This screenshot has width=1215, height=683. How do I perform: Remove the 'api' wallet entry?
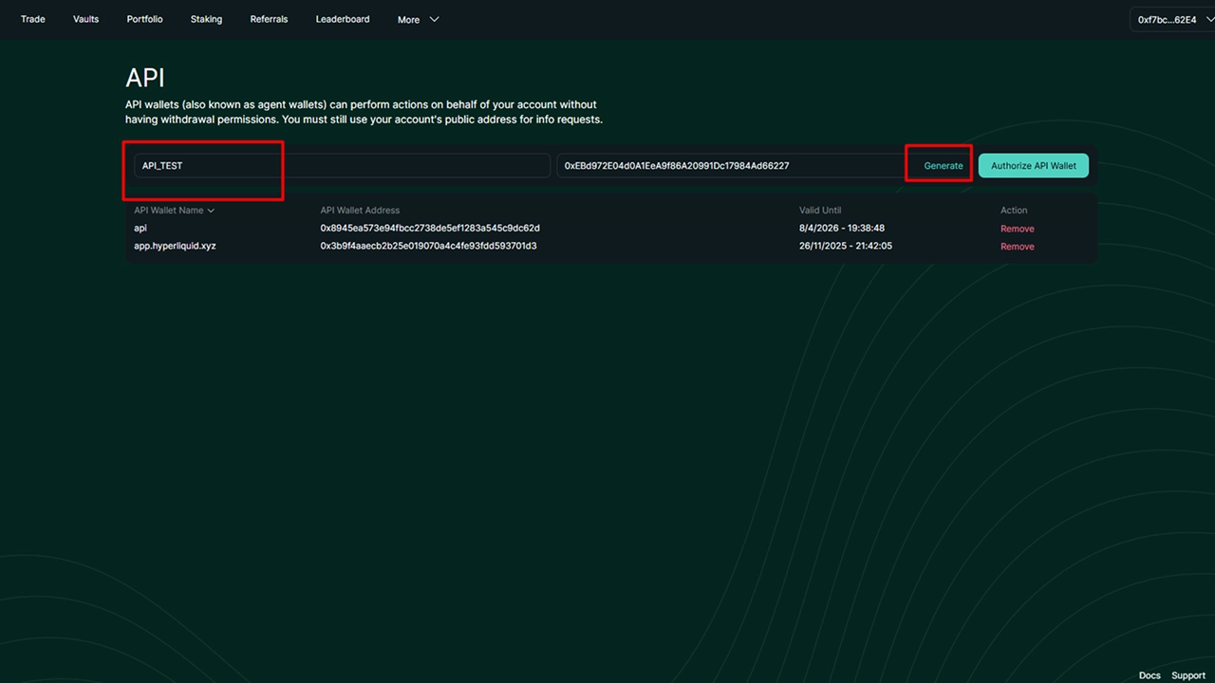tap(1017, 229)
